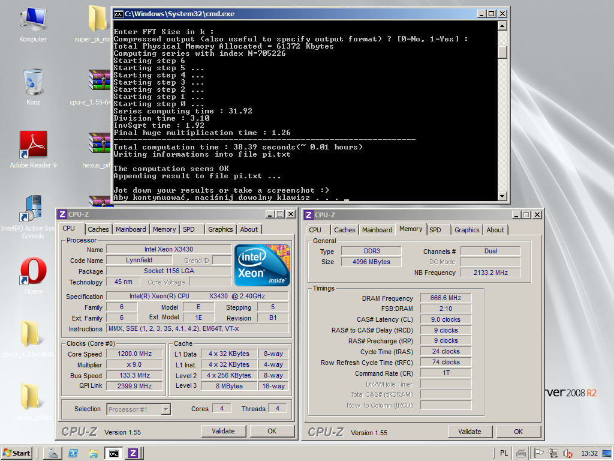
Task: Click Validate in right CPU-Z window
Action: pos(470,432)
